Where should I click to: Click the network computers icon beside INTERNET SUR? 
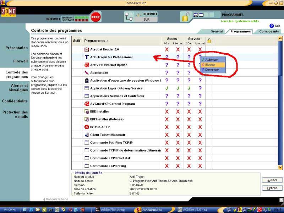pyautogui.click(x=129, y=17)
